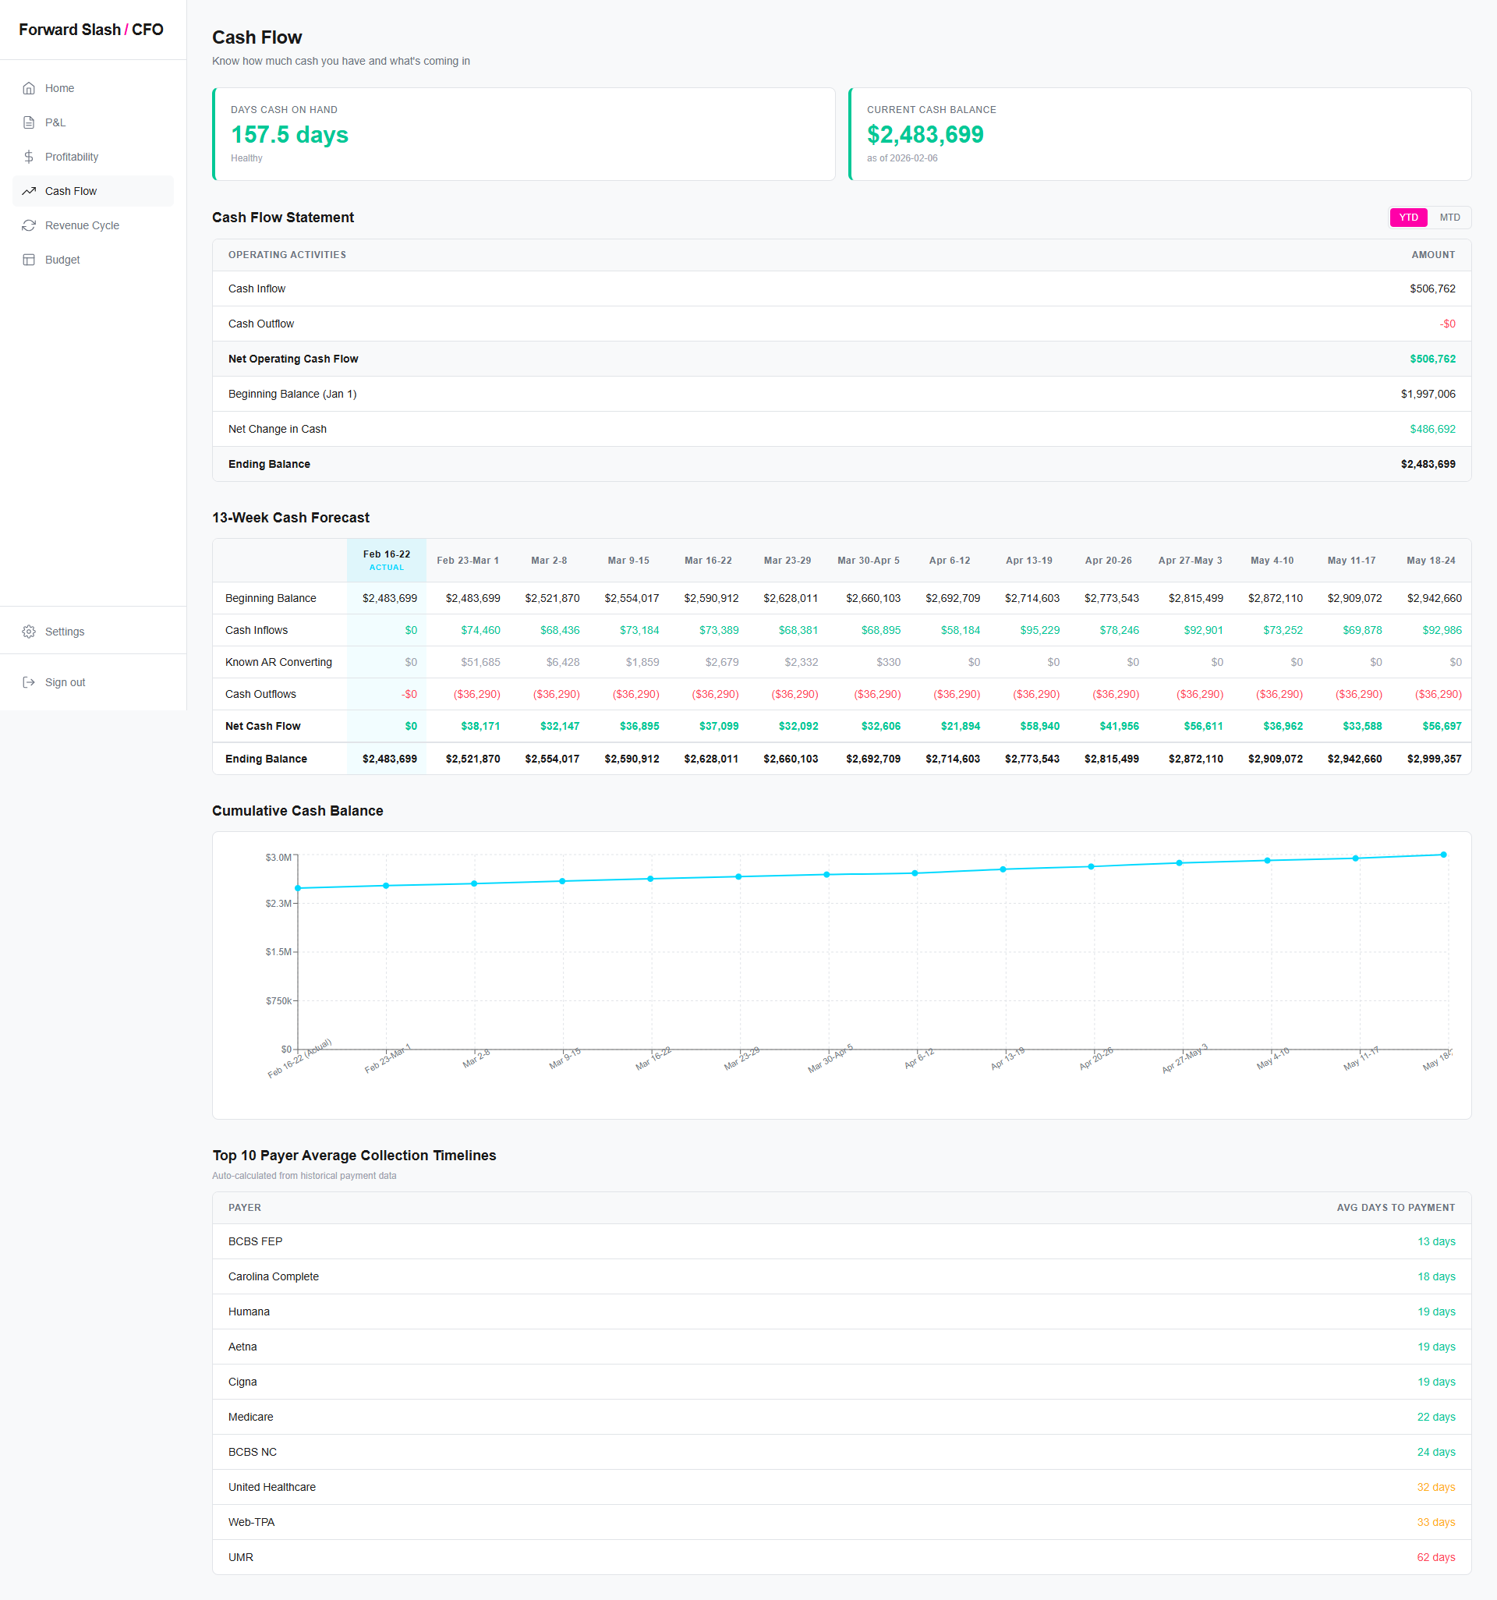Click the UMR 62 days value
This screenshot has width=1497, height=1600.
(x=1436, y=1558)
